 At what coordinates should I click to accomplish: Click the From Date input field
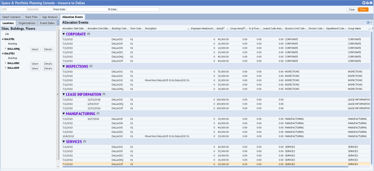point(87,9)
